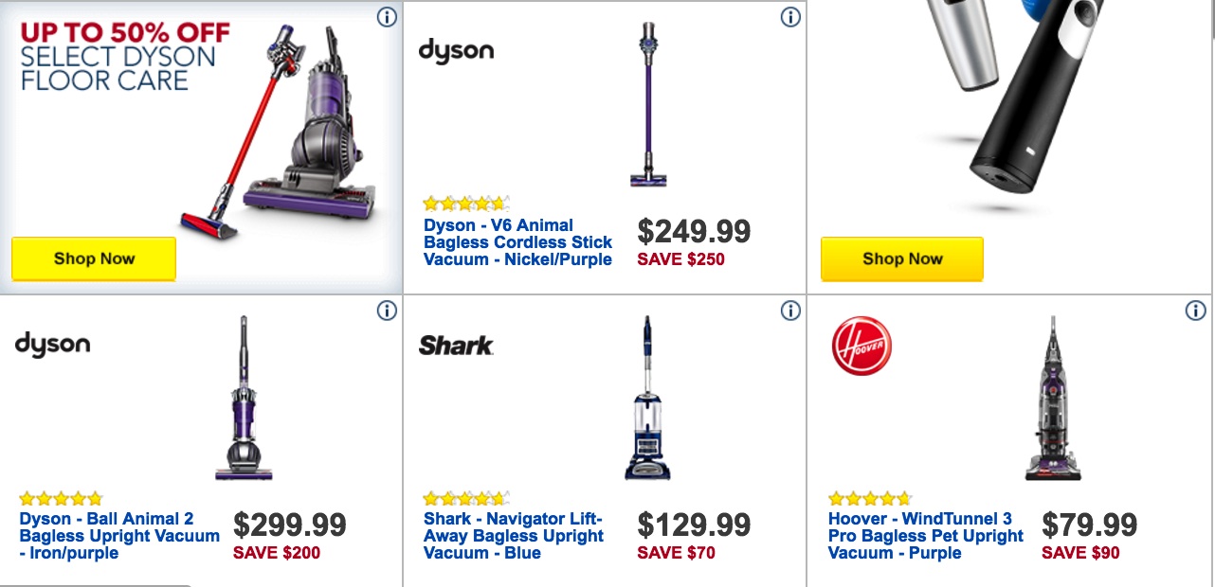Select the Dyson logo on the Ball Animal tile
This screenshot has width=1215, height=587.
click(53, 345)
